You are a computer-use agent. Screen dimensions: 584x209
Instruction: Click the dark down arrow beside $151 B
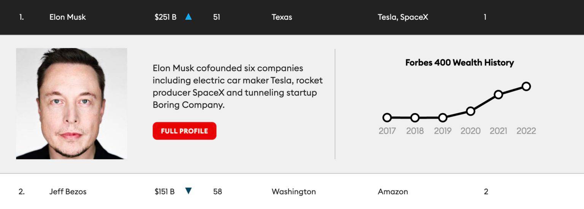tap(188, 191)
